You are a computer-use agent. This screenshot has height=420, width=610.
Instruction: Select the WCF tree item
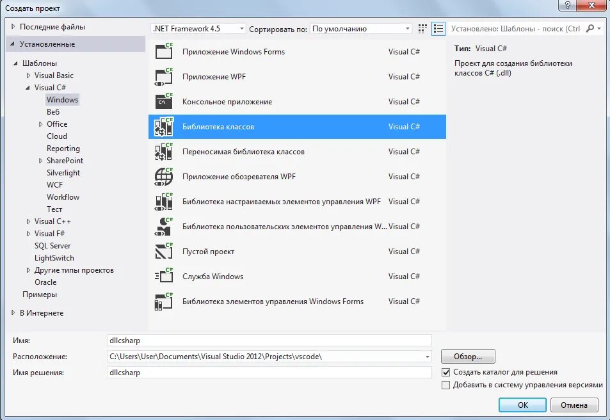click(x=54, y=185)
